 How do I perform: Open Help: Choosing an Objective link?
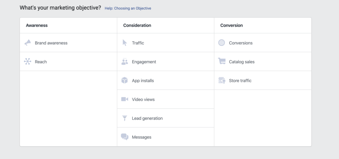point(128,8)
